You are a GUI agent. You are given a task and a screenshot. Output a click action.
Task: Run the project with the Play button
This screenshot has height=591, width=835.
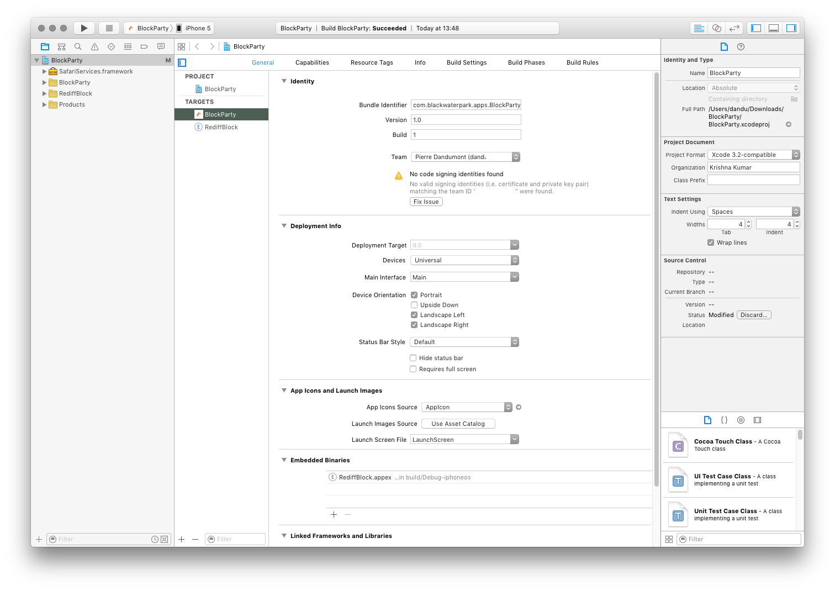(x=84, y=28)
